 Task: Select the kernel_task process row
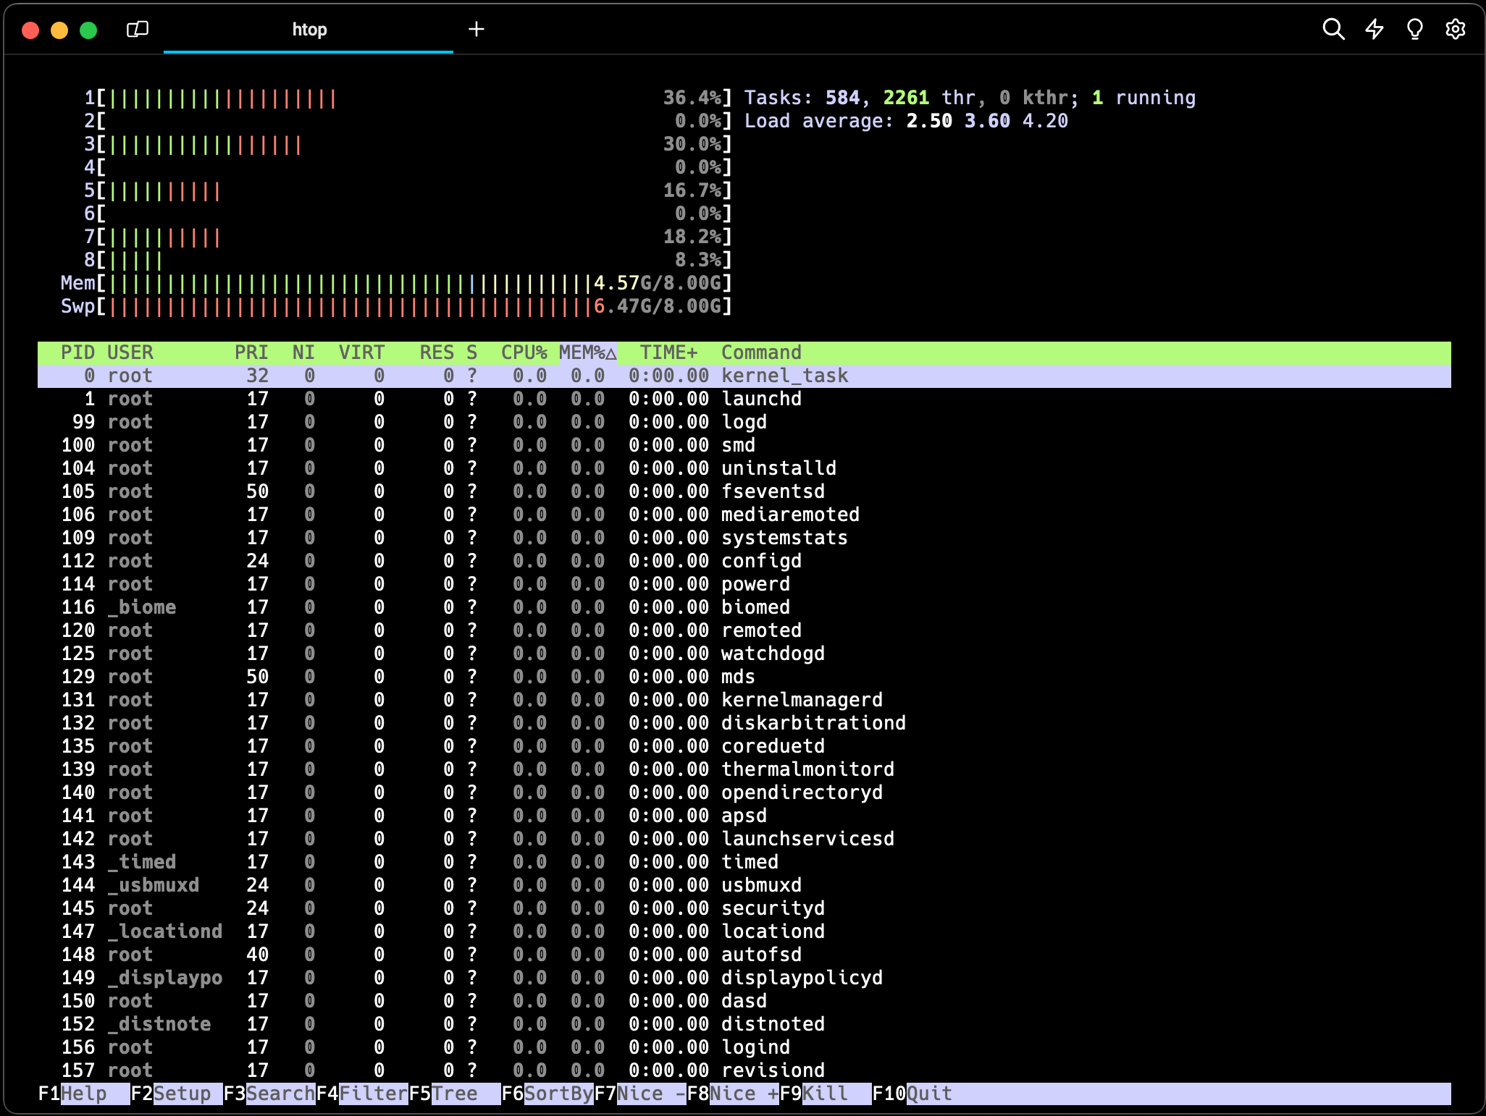[744, 376]
